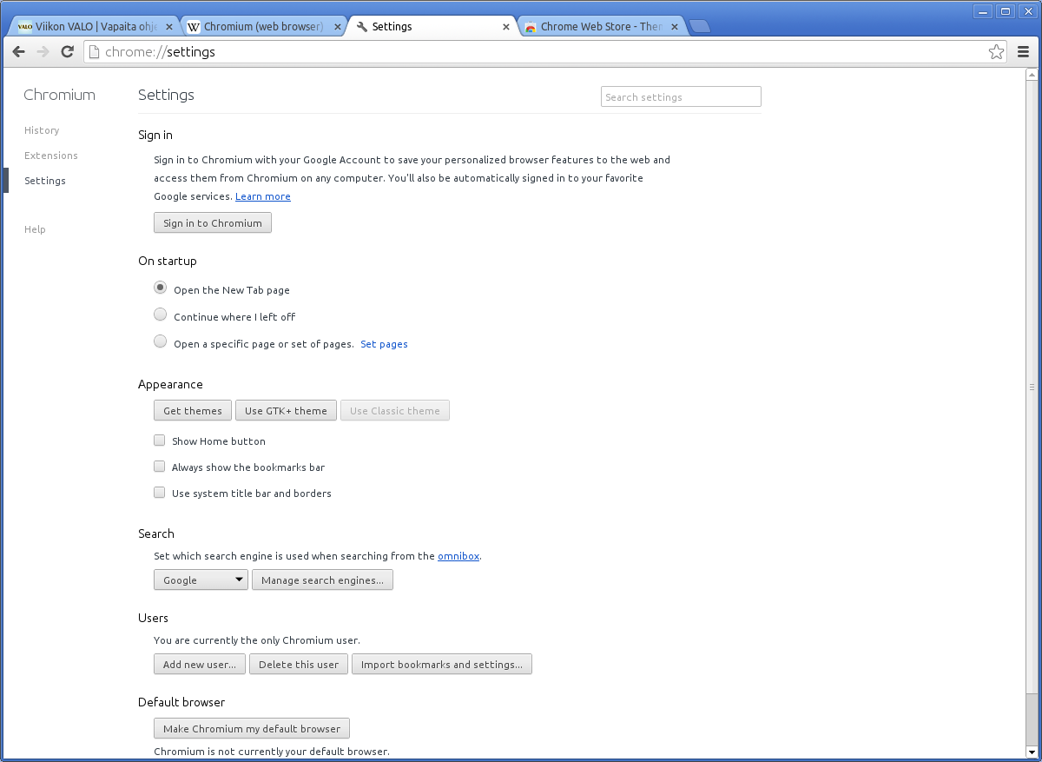Click the wrench icon on Settings tab
This screenshot has width=1042, height=762.
tap(362, 27)
